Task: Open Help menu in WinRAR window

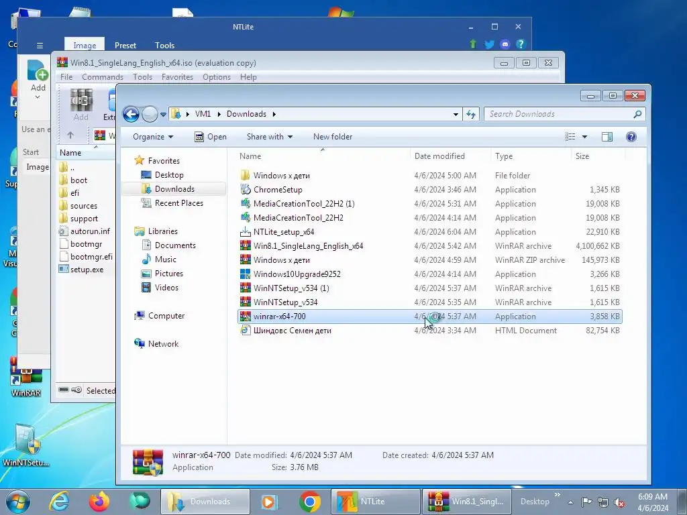Action: point(248,77)
